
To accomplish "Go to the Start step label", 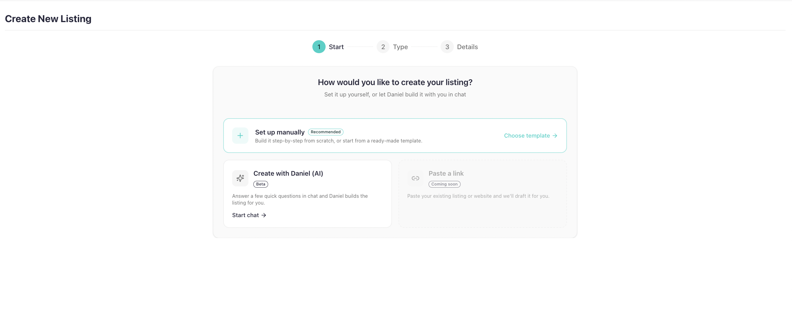I will (x=336, y=47).
